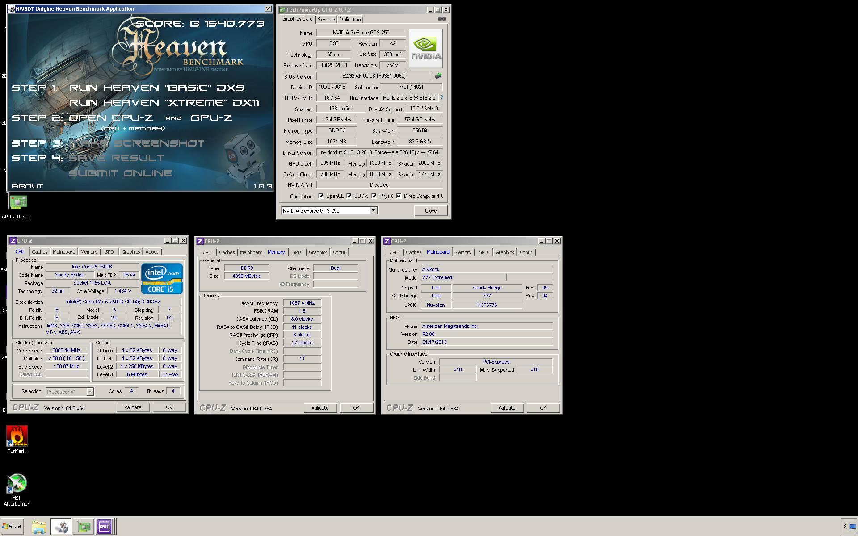The width and height of the screenshot is (858, 536).
Task: Open Windows Explorer from the taskbar
Action: tap(39, 527)
